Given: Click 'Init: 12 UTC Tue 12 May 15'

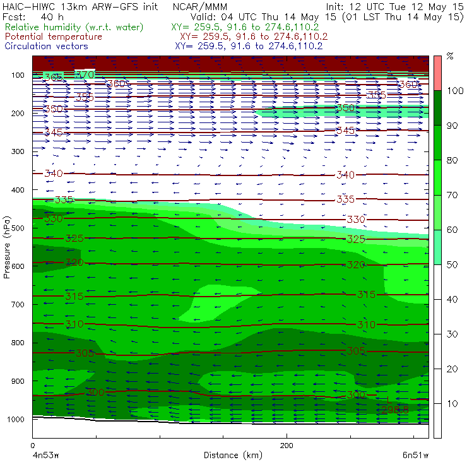Looking at the screenshot, I should point(394,6).
